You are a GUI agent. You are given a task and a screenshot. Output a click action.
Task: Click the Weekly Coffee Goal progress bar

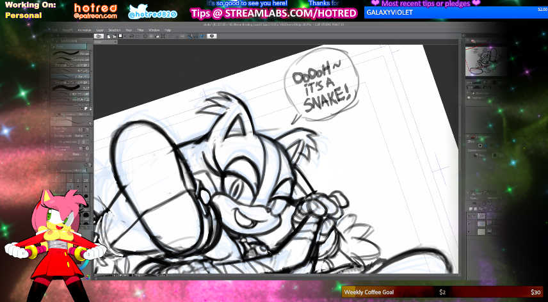(442, 292)
